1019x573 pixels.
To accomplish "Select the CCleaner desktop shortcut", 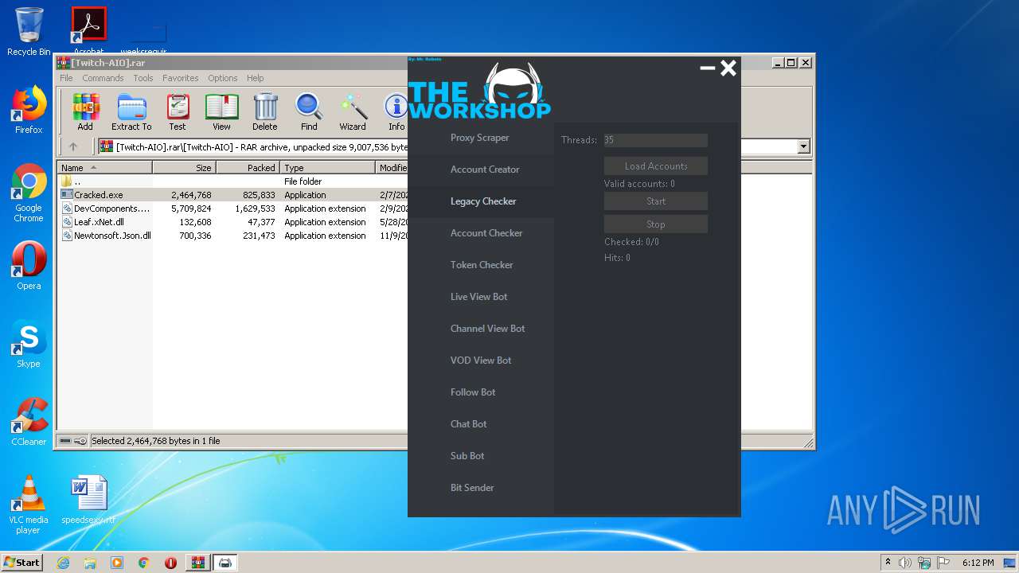I will click(29, 422).
